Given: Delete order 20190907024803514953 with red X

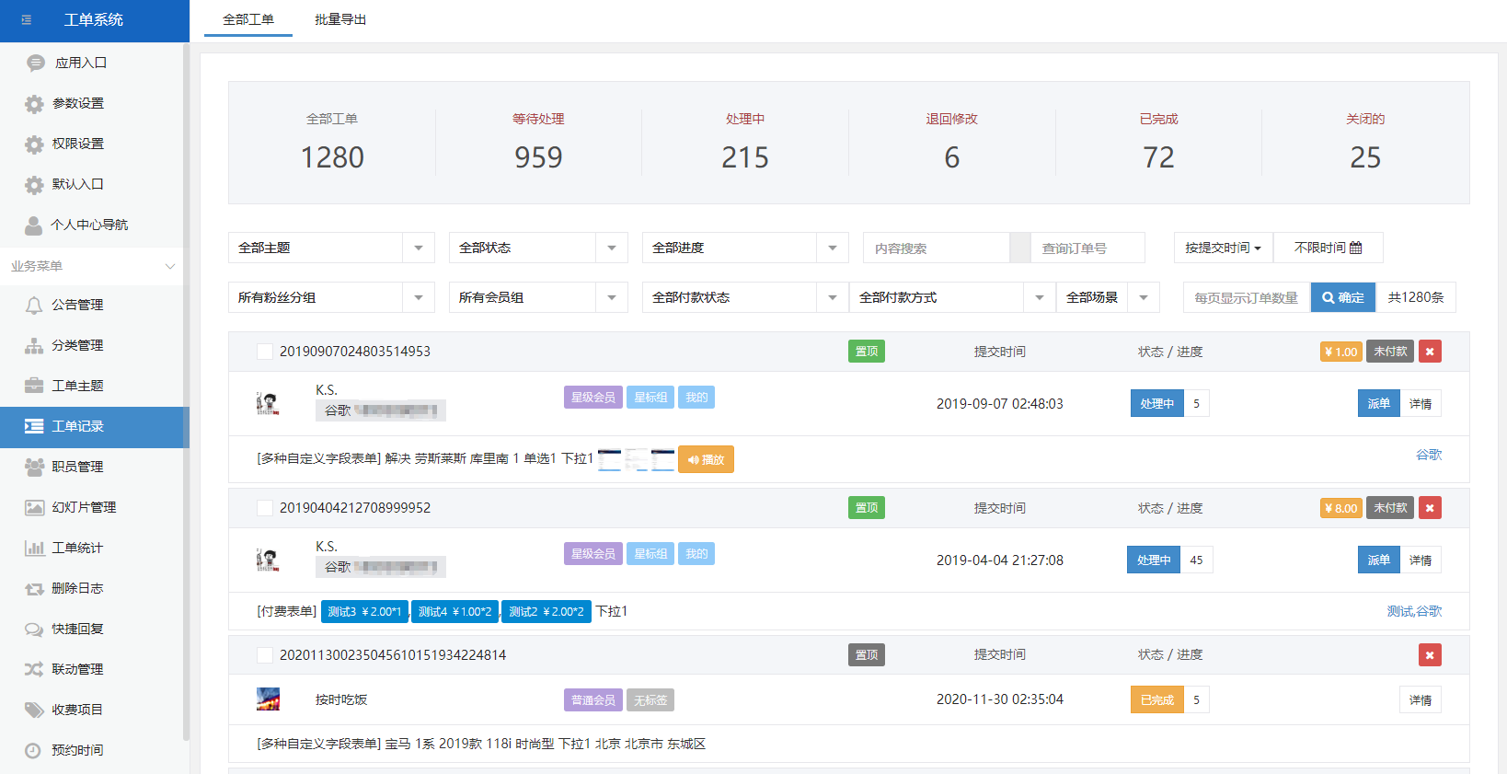Looking at the screenshot, I should pos(1430,352).
